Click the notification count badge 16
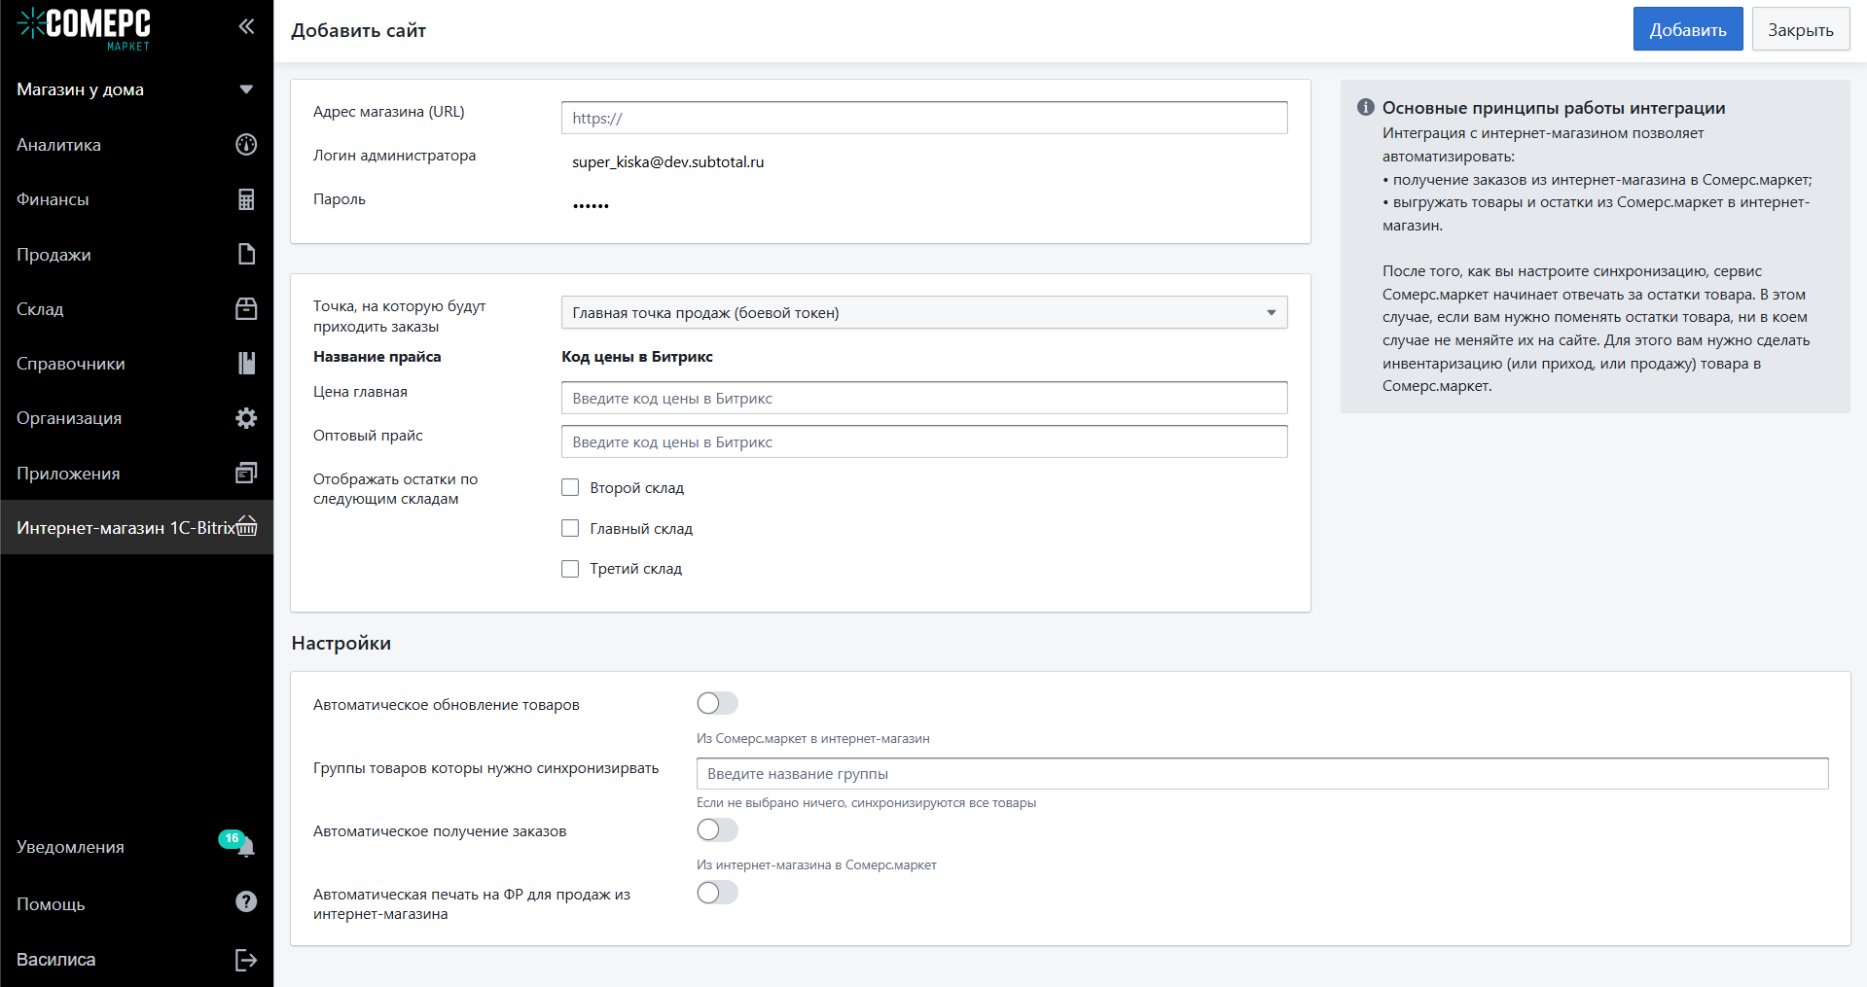The width and height of the screenshot is (1867, 987). coord(232,838)
